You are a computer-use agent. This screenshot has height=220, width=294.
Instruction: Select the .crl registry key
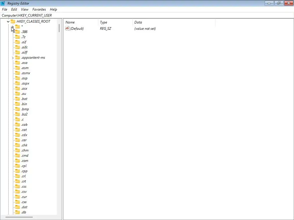(x=23, y=176)
